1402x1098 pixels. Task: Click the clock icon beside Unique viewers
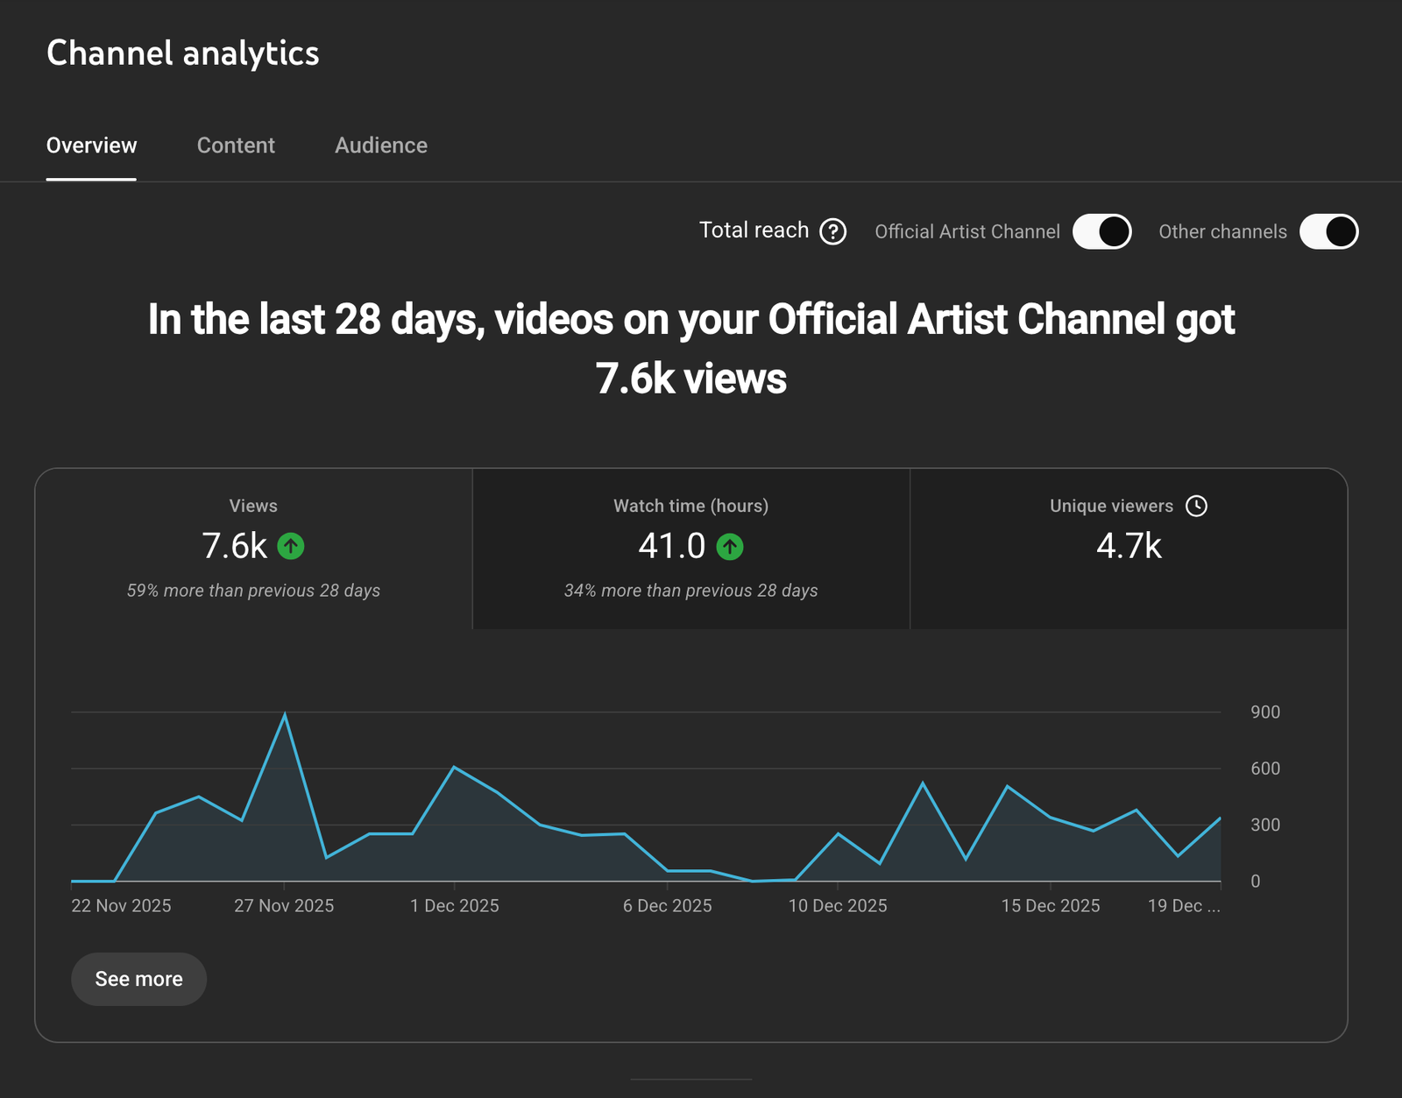pyautogui.click(x=1196, y=506)
